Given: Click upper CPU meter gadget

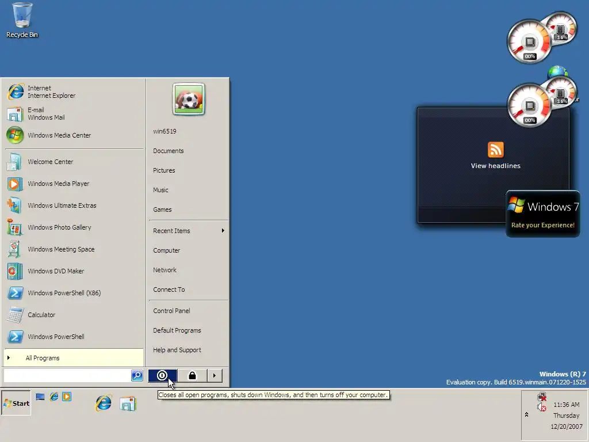Looking at the screenshot, I should click(530, 41).
